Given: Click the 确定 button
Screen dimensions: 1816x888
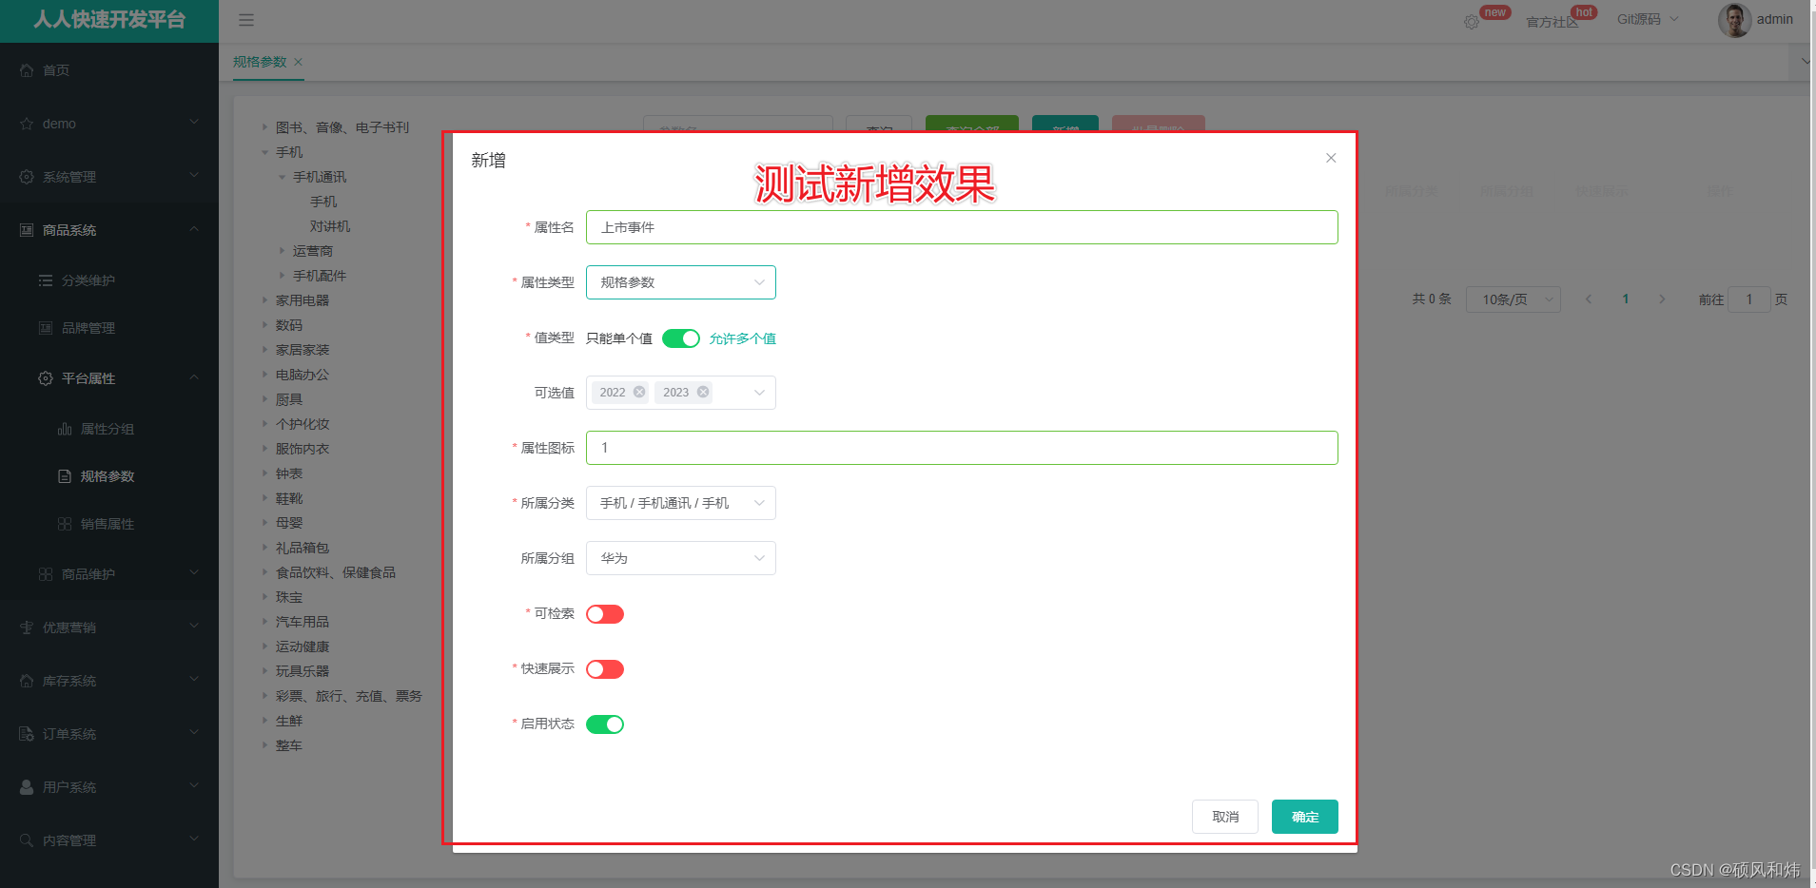Looking at the screenshot, I should pyautogui.click(x=1305, y=817).
